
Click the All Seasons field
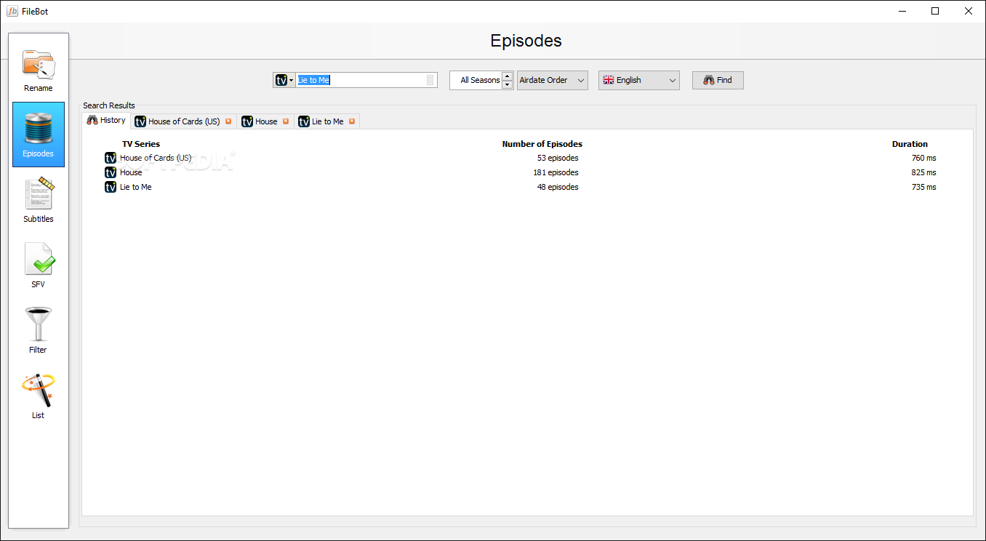click(x=476, y=80)
